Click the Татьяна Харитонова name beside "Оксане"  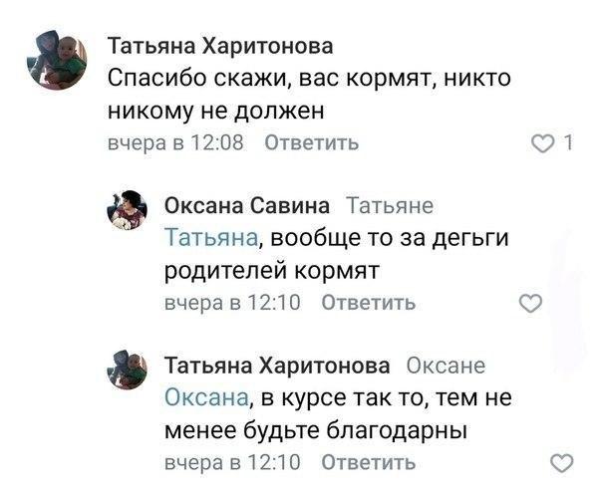(x=278, y=366)
